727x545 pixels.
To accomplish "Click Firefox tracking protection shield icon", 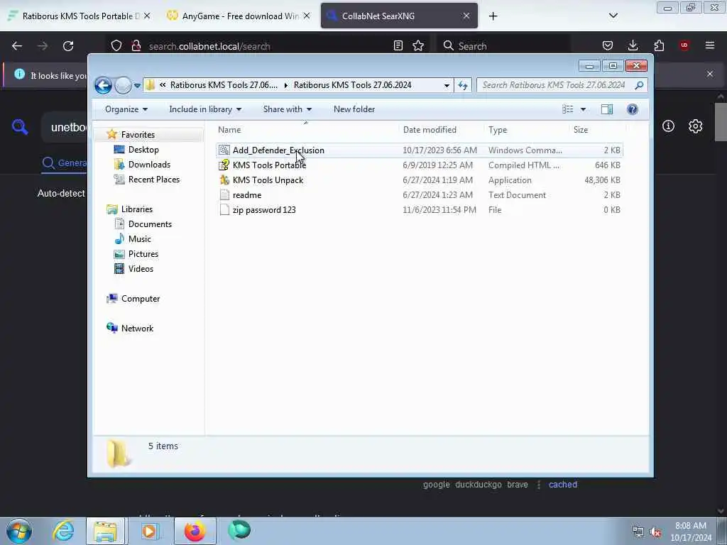I will tap(116, 46).
